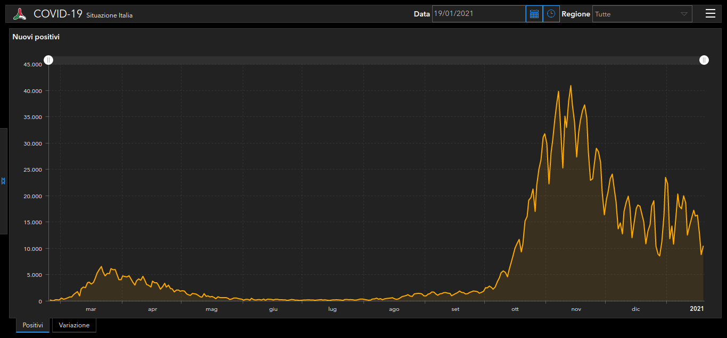Open the hamburger menu at top right
Viewport: 727px width, 338px height.
pyautogui.click(x=711, y=14)
